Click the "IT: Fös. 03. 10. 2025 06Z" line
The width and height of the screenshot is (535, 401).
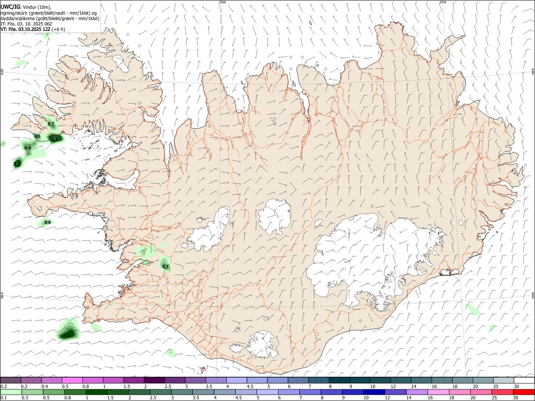(26, 24)
